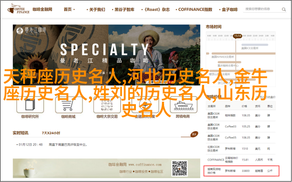
Task: Expand the 首页 dropdown menu
Action: [x=70, y=9]
